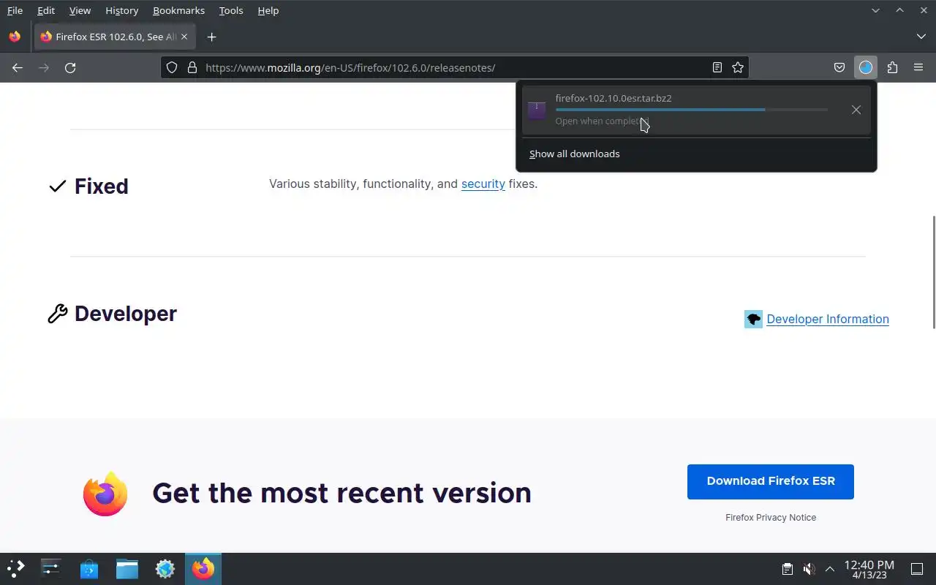Open a new tab
The width and height of the screenshot is (936, 585).
pyautogui.click(x=211, y=37)
